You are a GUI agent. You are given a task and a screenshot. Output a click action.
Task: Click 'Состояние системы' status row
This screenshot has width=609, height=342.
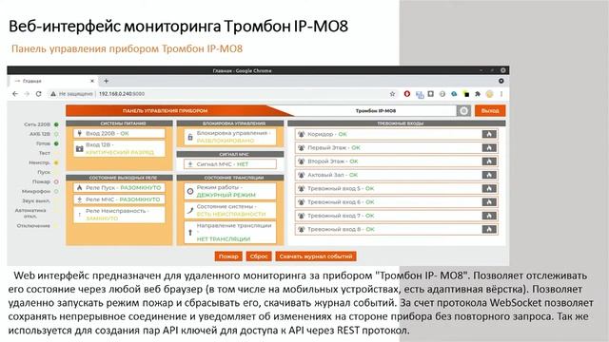(230, 210)
